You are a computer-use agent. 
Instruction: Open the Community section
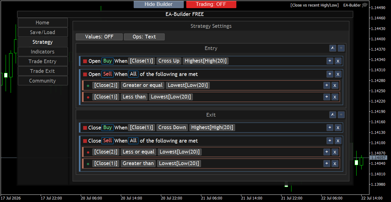click(x=43, y=81)
